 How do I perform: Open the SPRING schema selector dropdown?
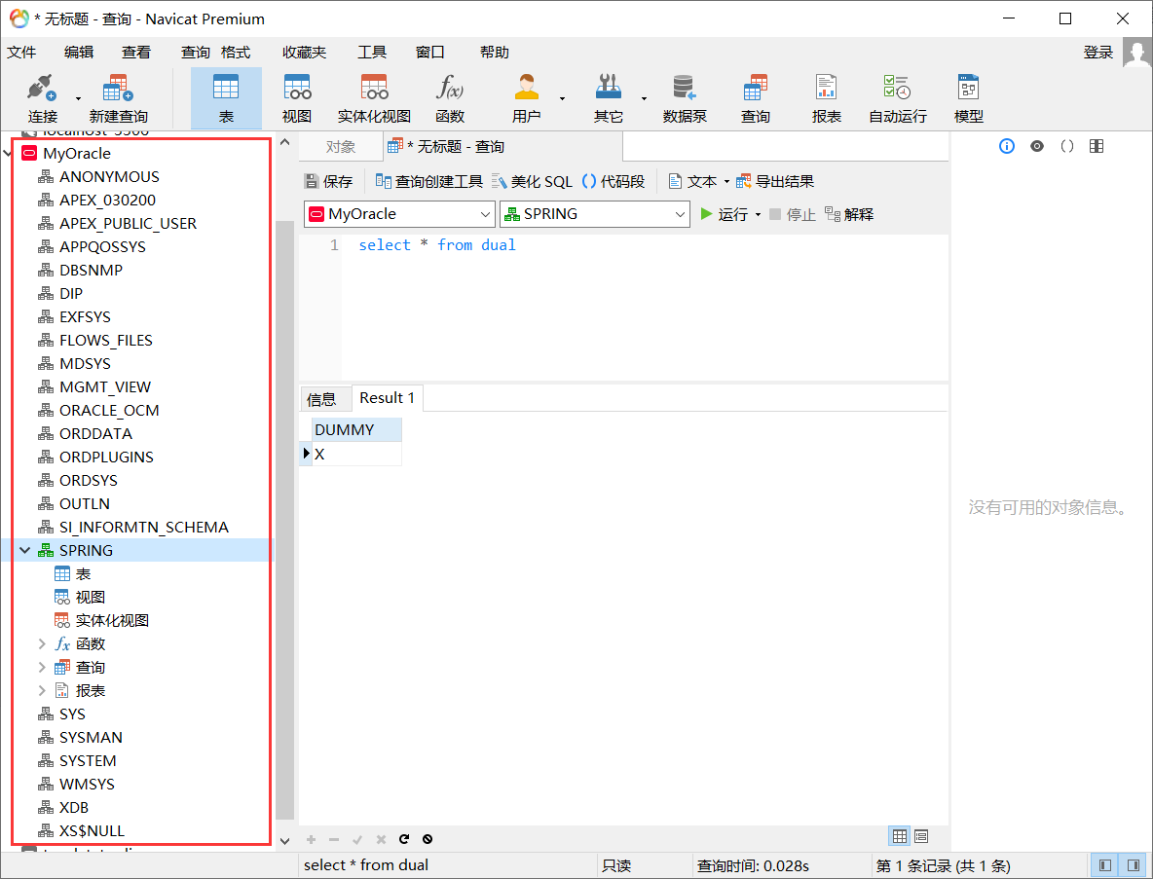coord(682,213)
